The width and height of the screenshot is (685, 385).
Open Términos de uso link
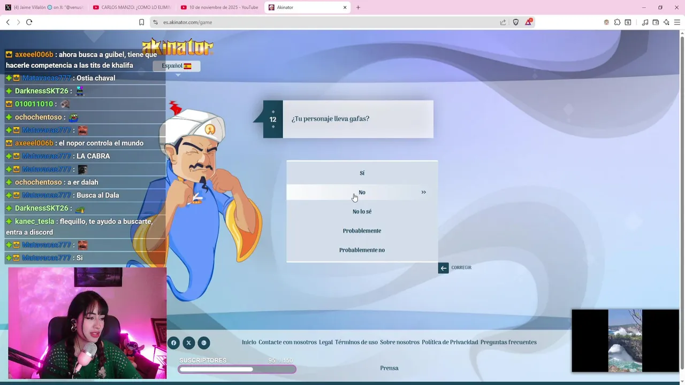(356, 342)
